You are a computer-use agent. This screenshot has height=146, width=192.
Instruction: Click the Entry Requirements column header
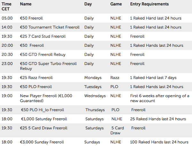coord(149,4)
